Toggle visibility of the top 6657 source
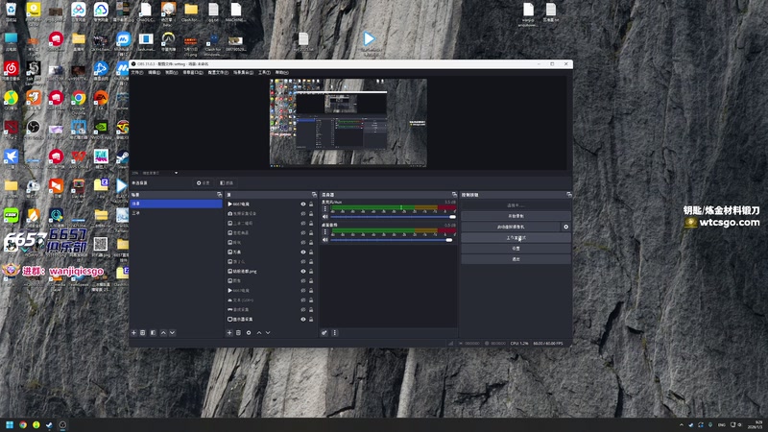Image resolution: width=768 pixels, height=432 pixels. click(x=303, y=204)
